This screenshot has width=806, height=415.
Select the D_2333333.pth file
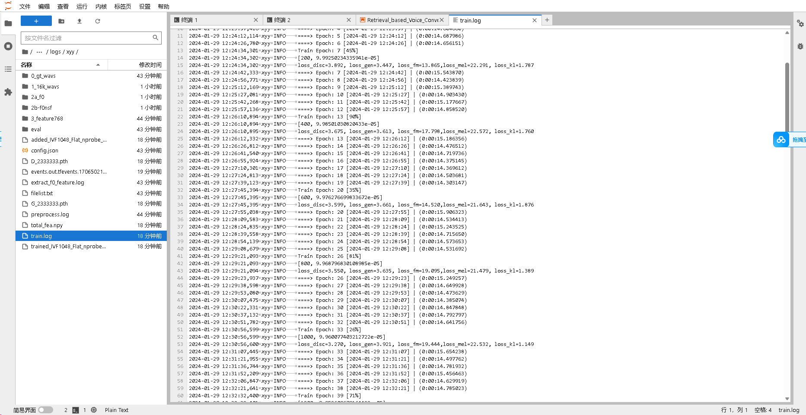coord(91,161)
